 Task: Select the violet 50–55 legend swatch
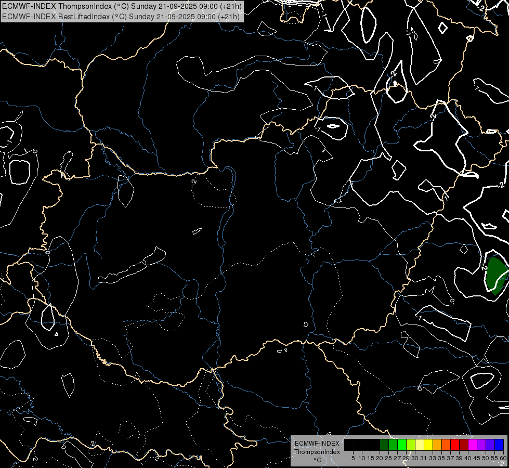pos(490,445)
